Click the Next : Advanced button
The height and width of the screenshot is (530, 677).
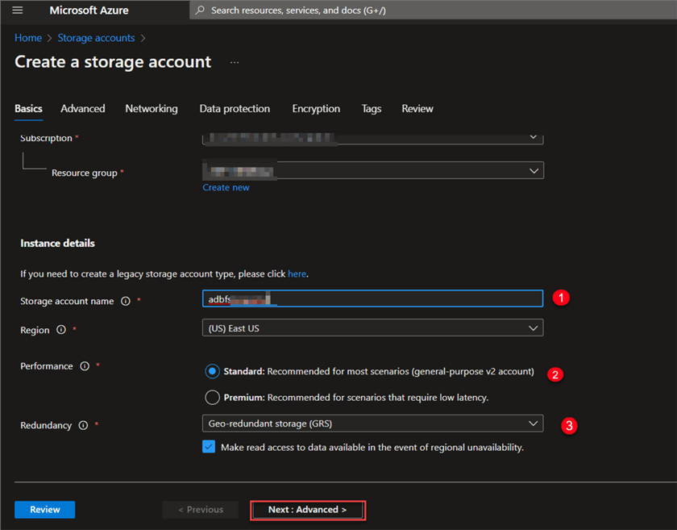(307, 510)
